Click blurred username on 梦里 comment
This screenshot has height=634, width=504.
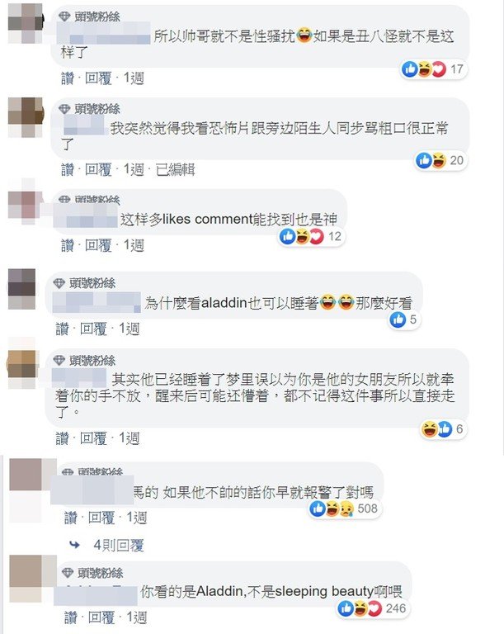(79, 378)
